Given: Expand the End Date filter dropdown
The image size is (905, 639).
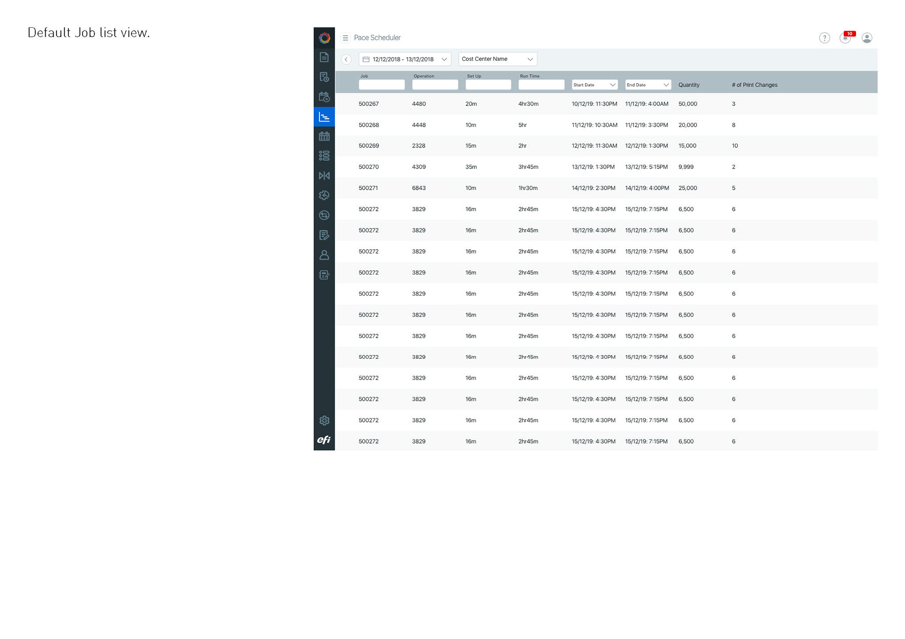Looking at the screenshot, I should [x=648, y=85].
